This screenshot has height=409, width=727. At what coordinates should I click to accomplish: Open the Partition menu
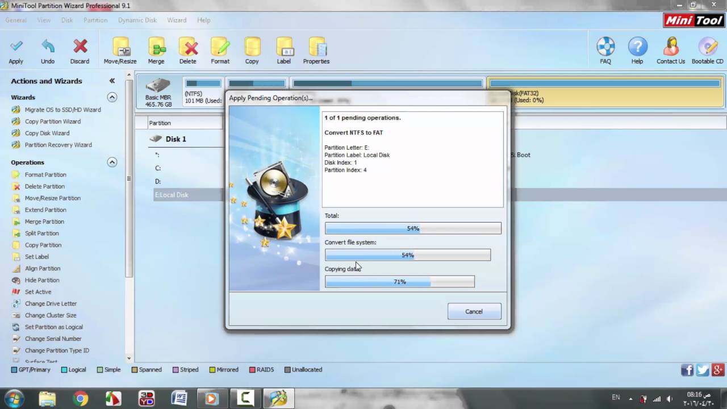pyautogui.click(x=95, y=20)
